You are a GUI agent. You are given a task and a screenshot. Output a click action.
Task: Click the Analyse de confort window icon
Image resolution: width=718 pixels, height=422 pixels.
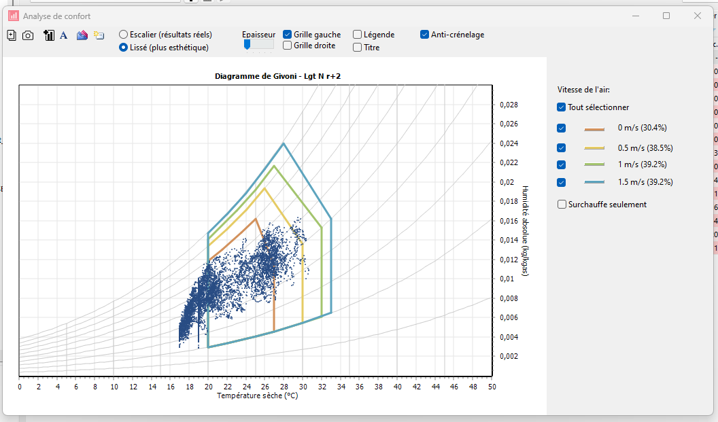click(x=14, y=16)
